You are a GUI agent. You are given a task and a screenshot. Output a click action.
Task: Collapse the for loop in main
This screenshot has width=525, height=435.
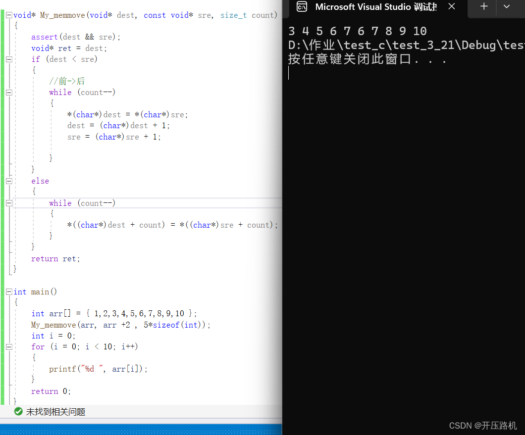click(x=8, y=346)
